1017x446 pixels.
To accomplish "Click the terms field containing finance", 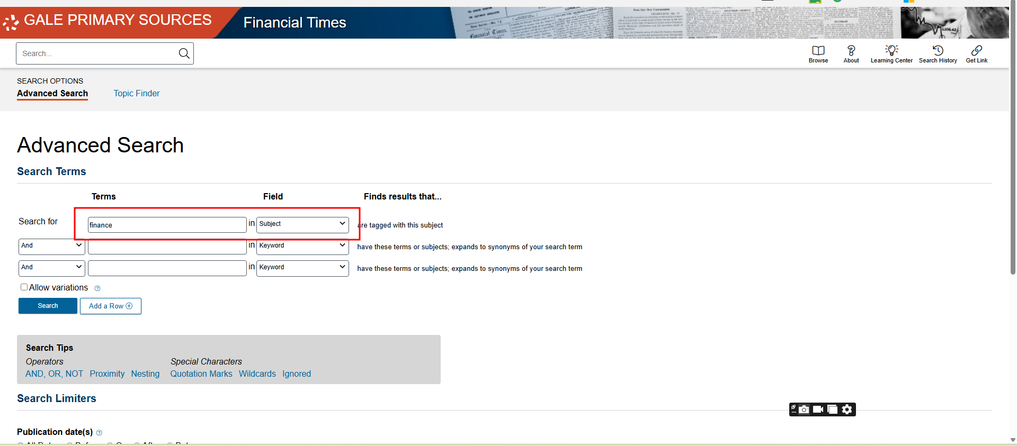I will point(167,225).
